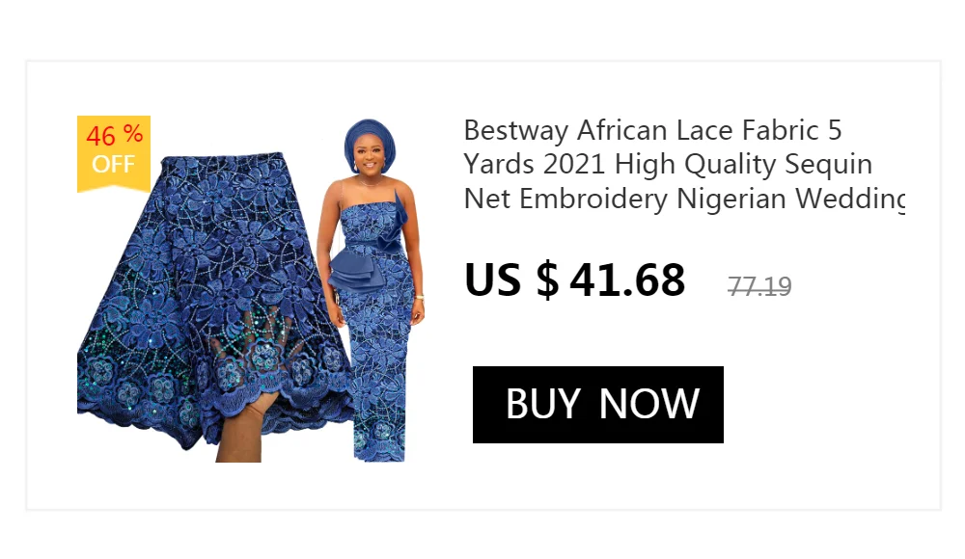Click the 46 % OFF discount badge
The width and height of the screenshot is (965, 559).
click(114, 153)
